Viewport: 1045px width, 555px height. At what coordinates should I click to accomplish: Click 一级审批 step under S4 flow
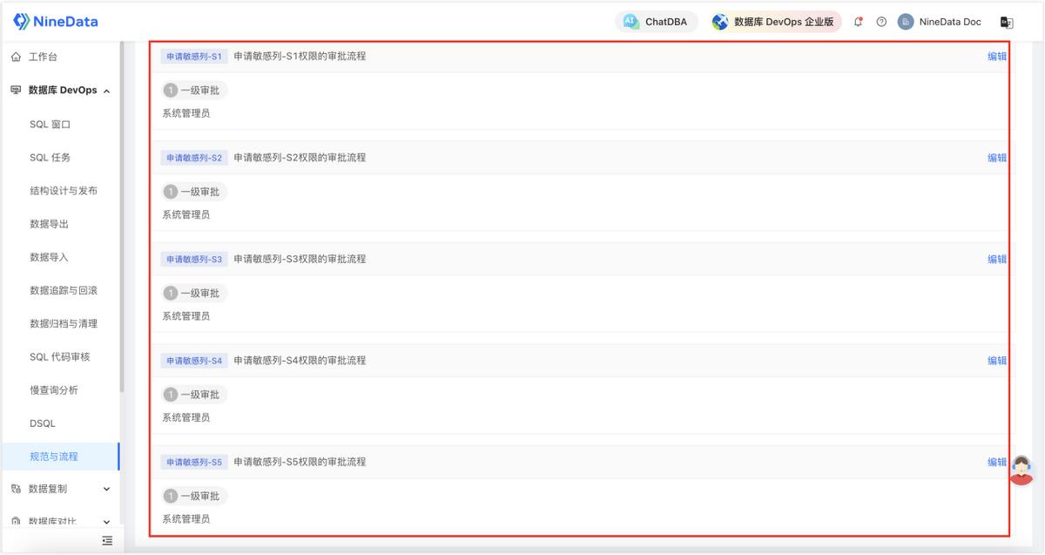(194, 395)
